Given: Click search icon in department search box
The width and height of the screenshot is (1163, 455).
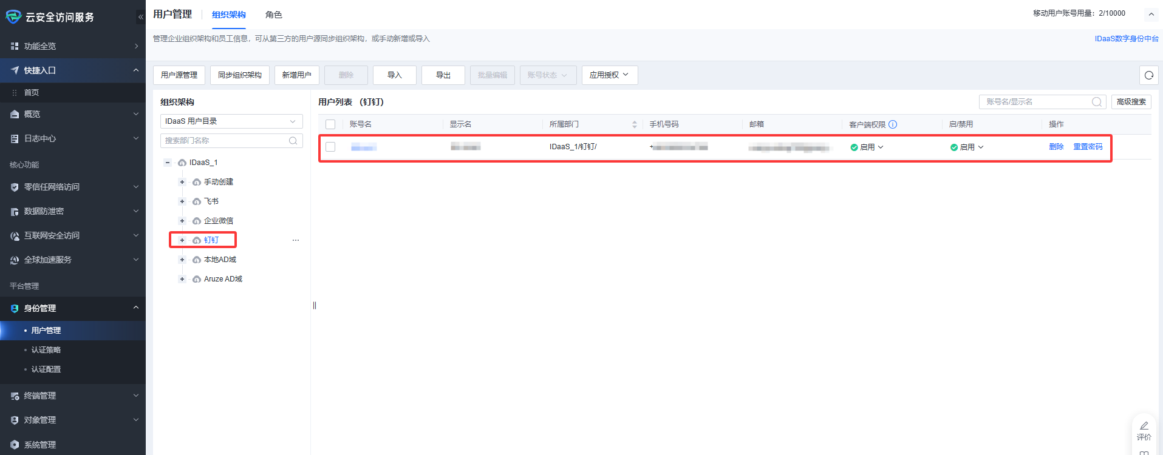Looking at the screenshot, I should 293,141.
